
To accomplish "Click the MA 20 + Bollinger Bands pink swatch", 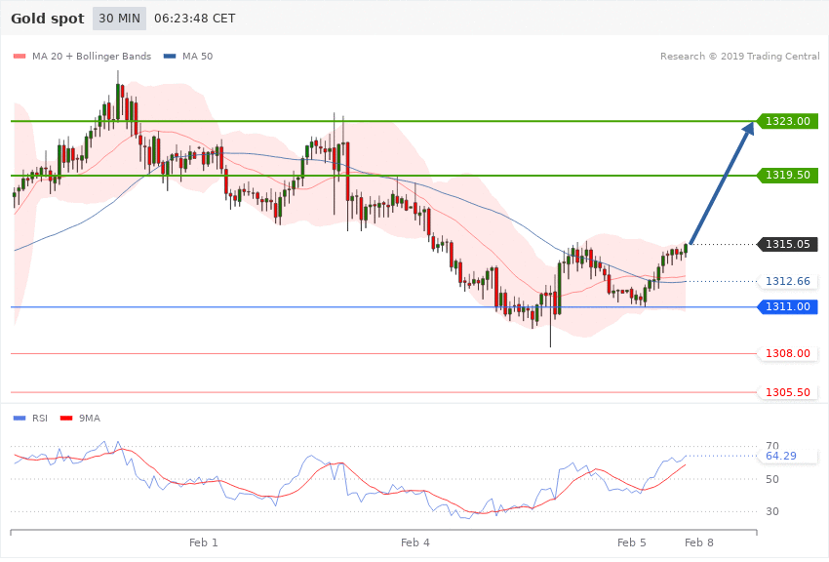I will (20, 56).
